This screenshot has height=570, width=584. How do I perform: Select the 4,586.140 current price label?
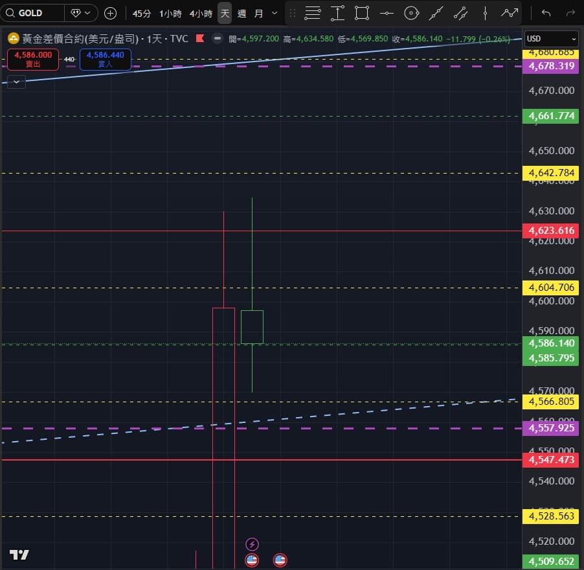click(550, 343)
